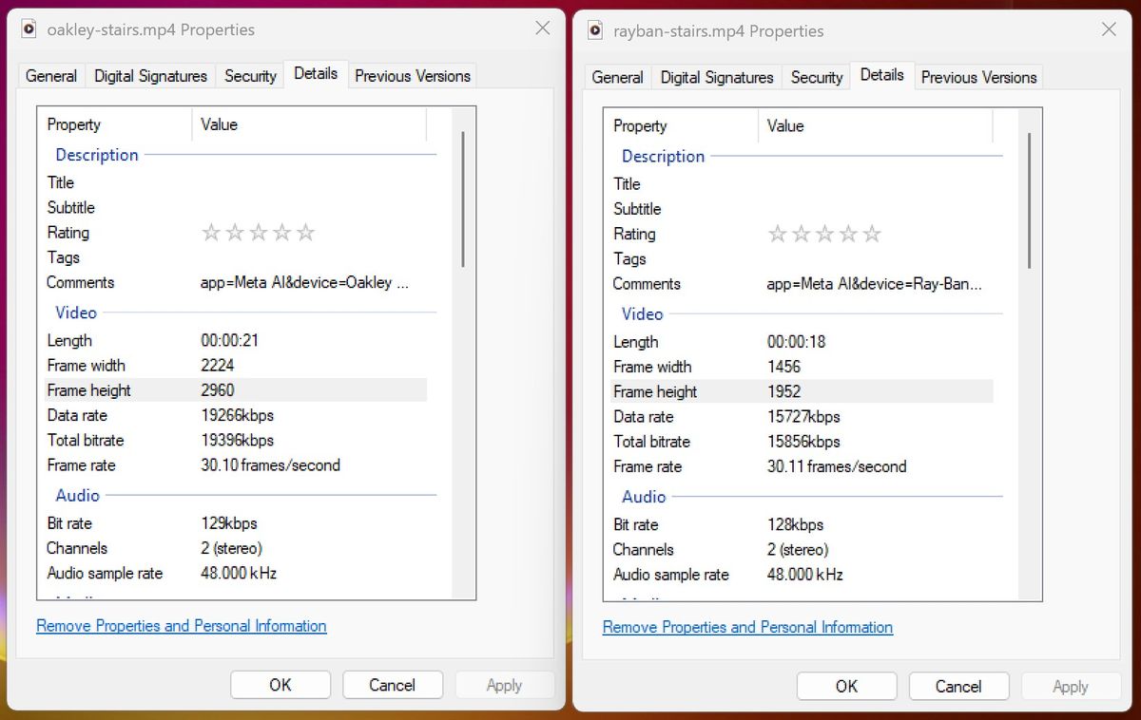Set the fifth rating star in rayban-stairs.mp4 window
The height and width of the screenshot is (720, 1141).
(872, 234)
